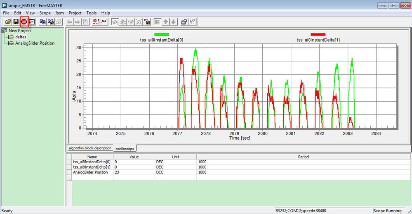412x214 pixels.
Task: Select AnalogSlider.Position in project tree
Action: (x=35, y=43)
